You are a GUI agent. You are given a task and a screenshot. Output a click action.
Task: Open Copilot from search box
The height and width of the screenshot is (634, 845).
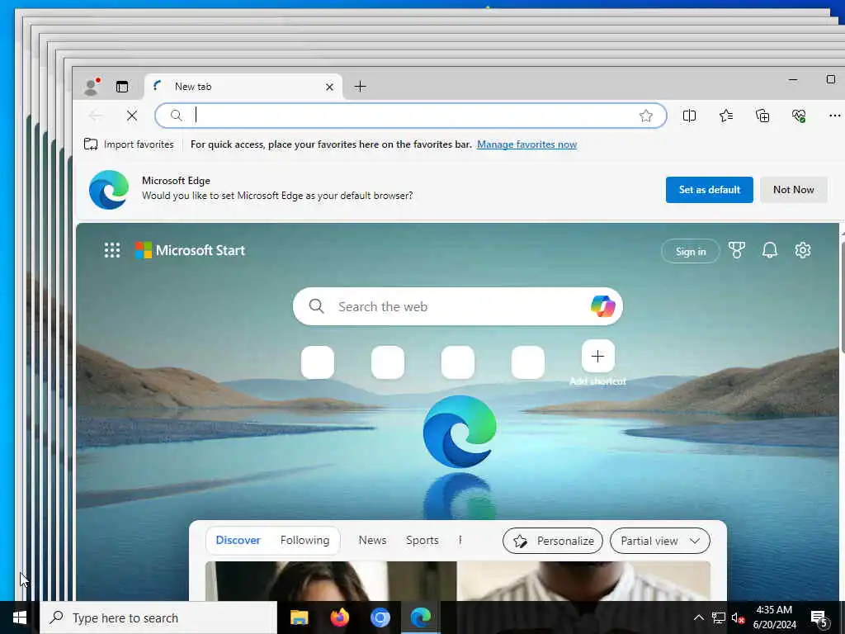click(602, 306)
